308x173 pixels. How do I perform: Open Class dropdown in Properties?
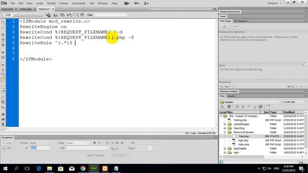pos(78,143)
